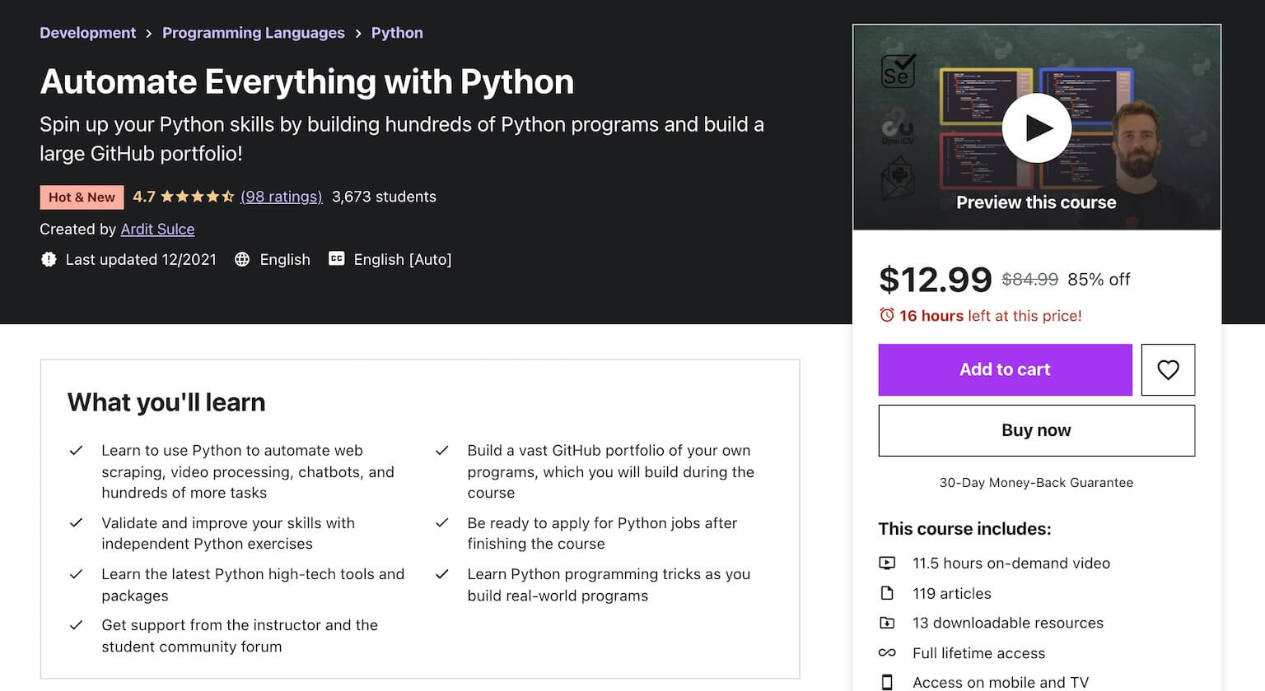Click 13 downloadable resources text
Screen dimensions: 1265x691
1008,623
